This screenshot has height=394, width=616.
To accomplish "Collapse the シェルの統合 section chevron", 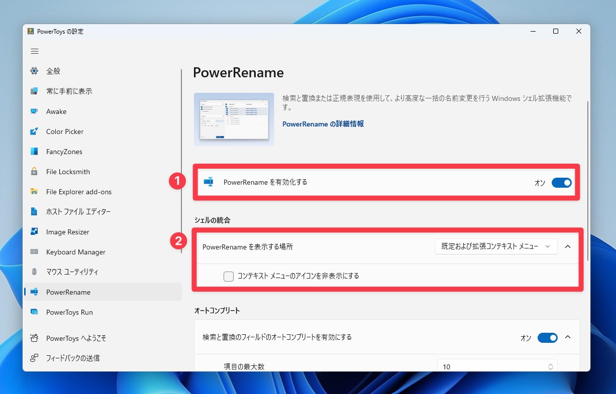I will tap(568, 246).
